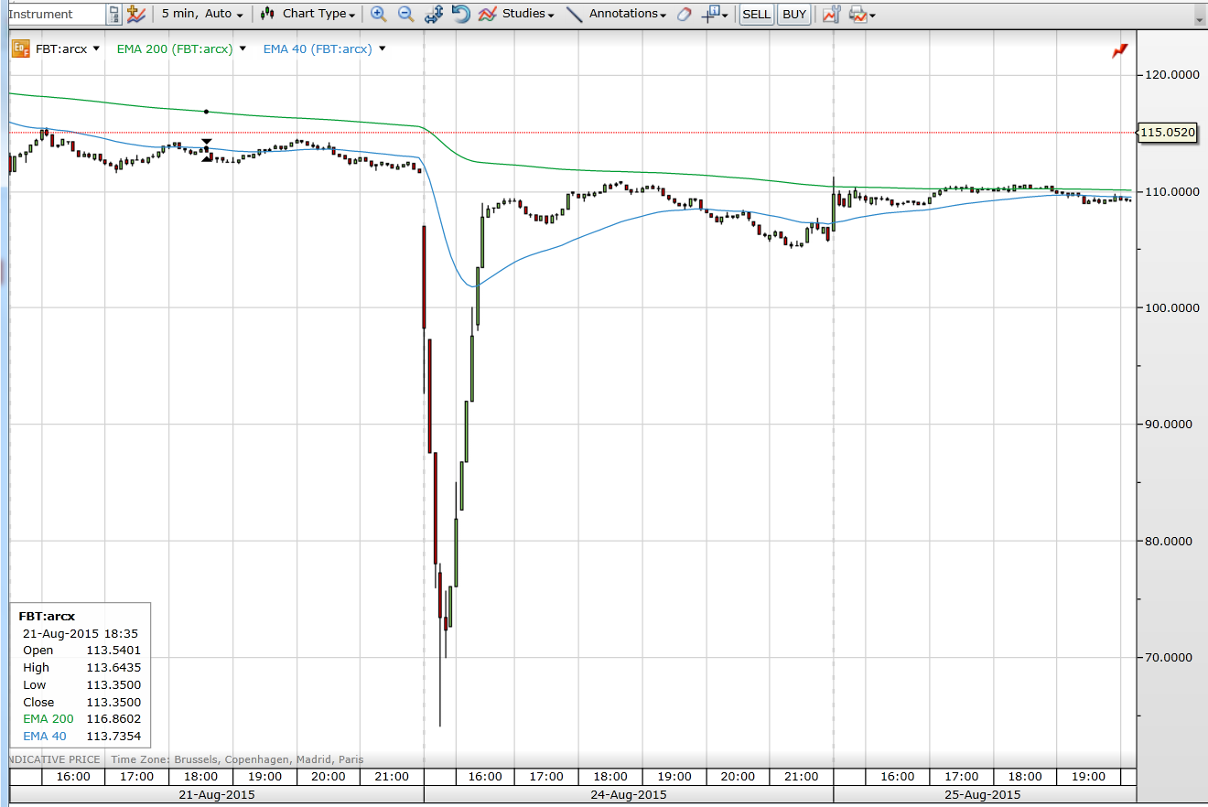Click the 24-Aug-2015 date label

pos(629,794)
